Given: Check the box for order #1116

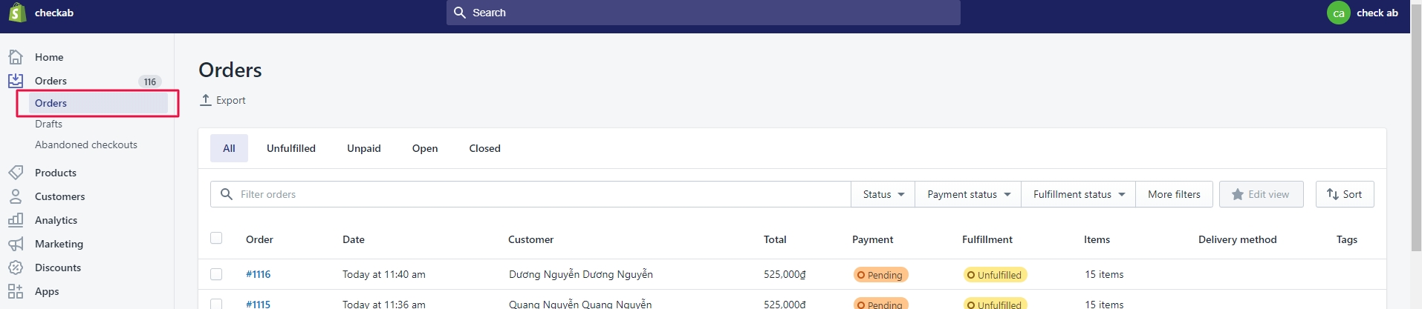Looking at the screenshot, I should point(216,274).
